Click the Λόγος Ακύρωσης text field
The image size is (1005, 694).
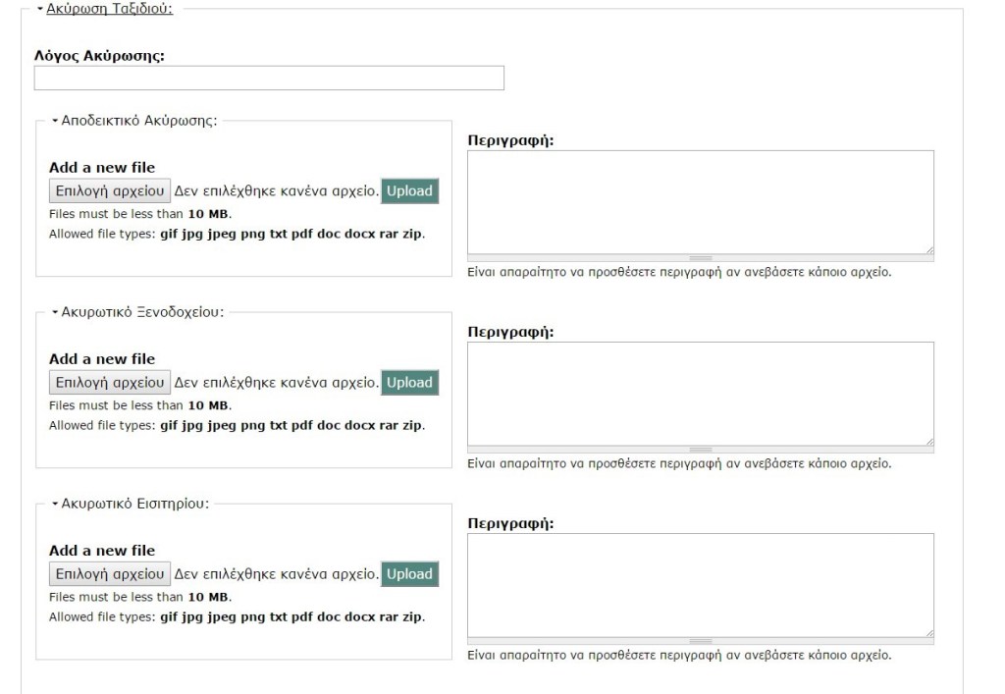point(269,79)
